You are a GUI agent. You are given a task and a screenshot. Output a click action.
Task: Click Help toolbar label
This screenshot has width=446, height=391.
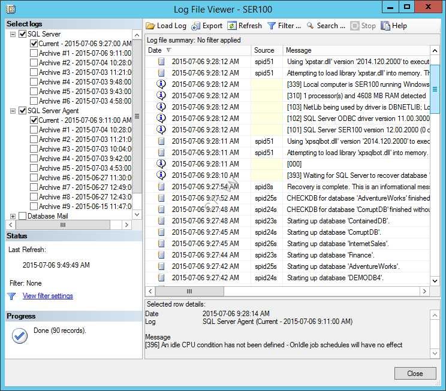click(x=399, y=26)
